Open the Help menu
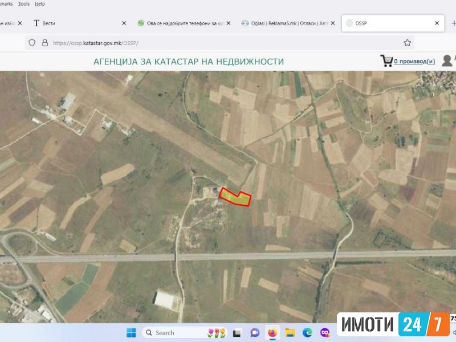 (39, 3)
